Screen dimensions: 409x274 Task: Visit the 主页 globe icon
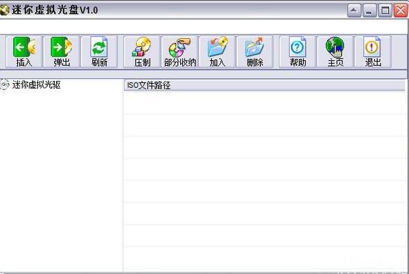(336, 52)
